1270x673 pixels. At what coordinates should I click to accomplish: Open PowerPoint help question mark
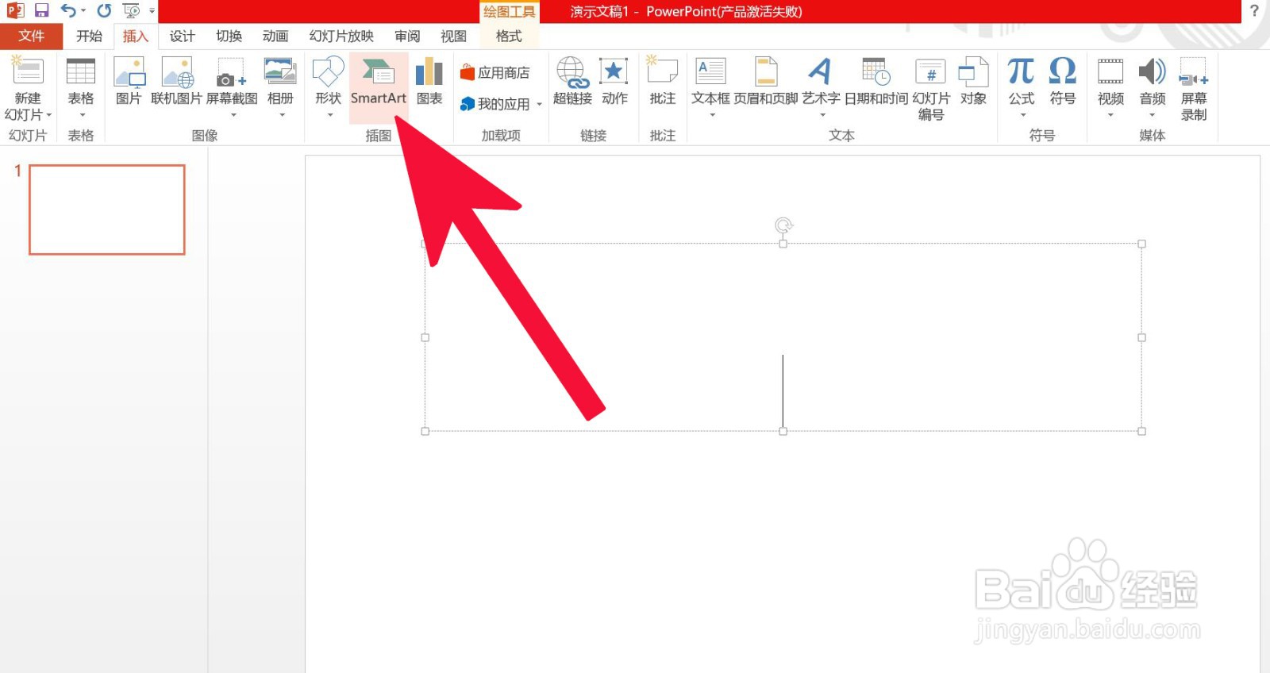(1254, 10)
